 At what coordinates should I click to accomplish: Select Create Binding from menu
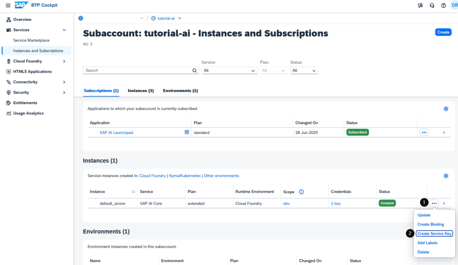tap(430, 225)
